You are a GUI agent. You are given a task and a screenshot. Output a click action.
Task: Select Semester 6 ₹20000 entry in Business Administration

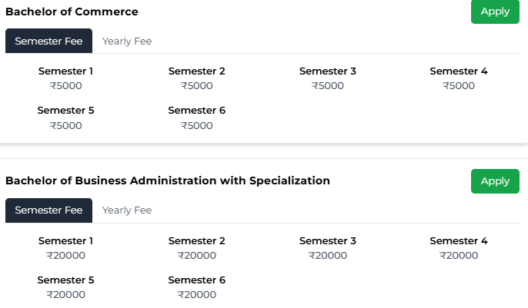point(197,287)
